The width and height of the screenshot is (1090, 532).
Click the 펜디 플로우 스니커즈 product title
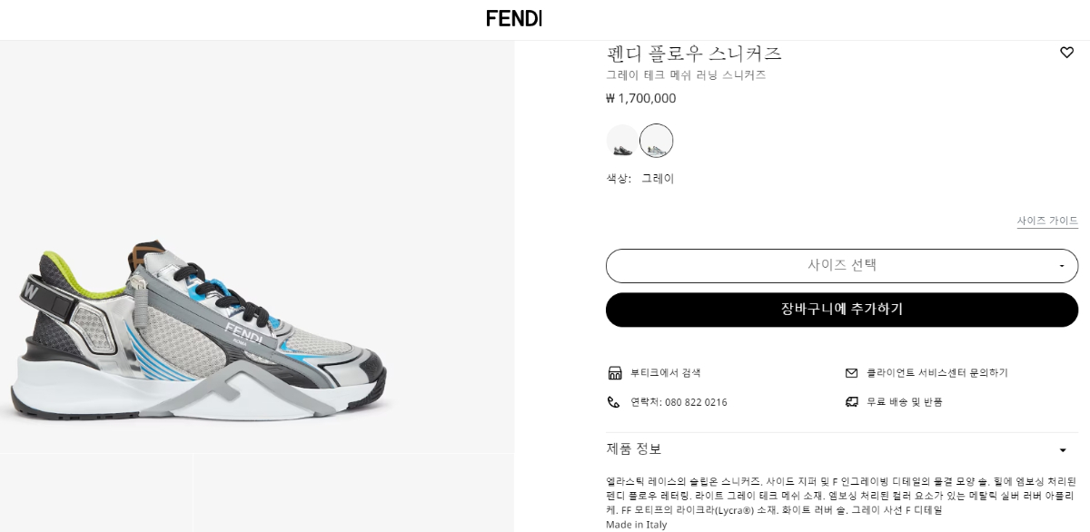coord(694,54)
